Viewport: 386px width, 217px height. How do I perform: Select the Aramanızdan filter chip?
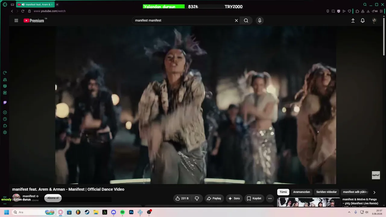302,192
